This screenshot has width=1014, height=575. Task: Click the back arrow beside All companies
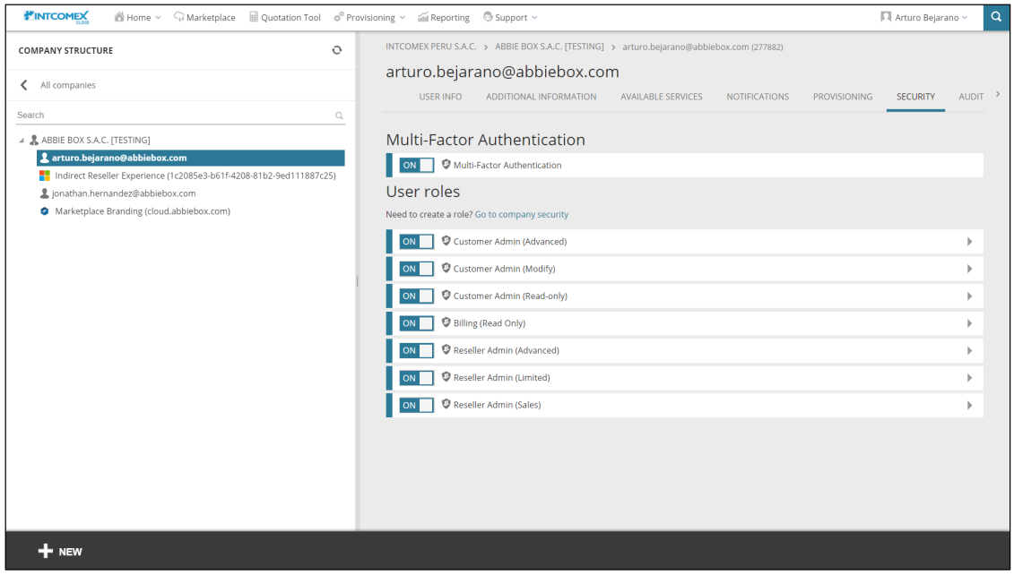tap(24, 85)
